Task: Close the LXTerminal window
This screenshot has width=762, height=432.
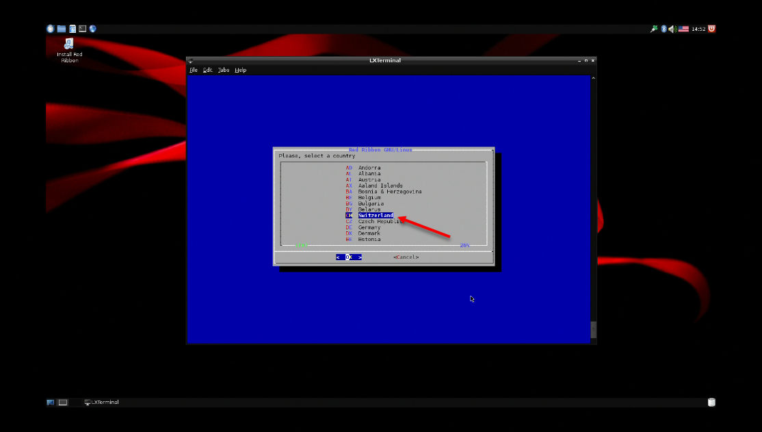Action: click(x=593, y=61)
